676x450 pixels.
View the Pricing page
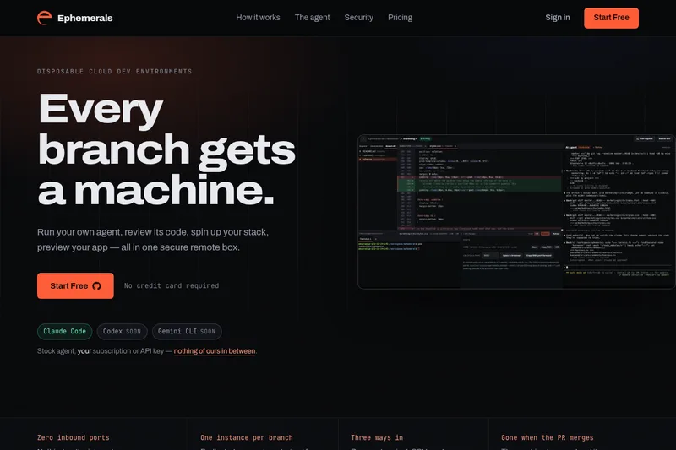pos(400,18)
